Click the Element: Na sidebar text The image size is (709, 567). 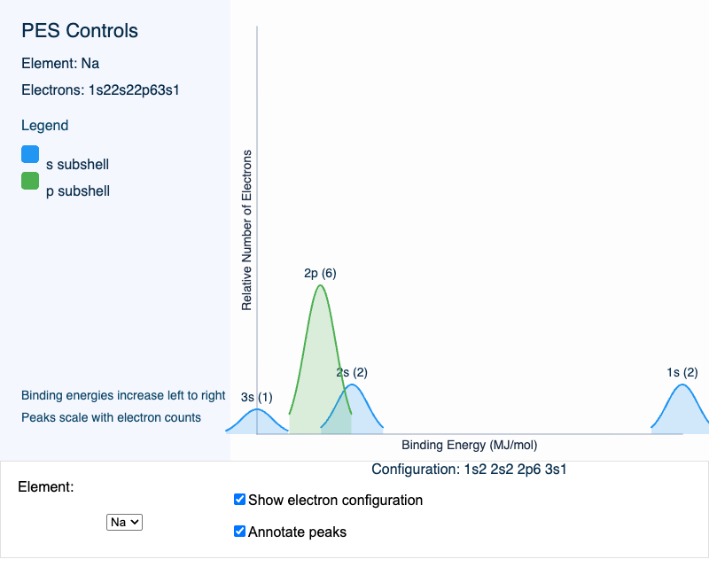66,63
